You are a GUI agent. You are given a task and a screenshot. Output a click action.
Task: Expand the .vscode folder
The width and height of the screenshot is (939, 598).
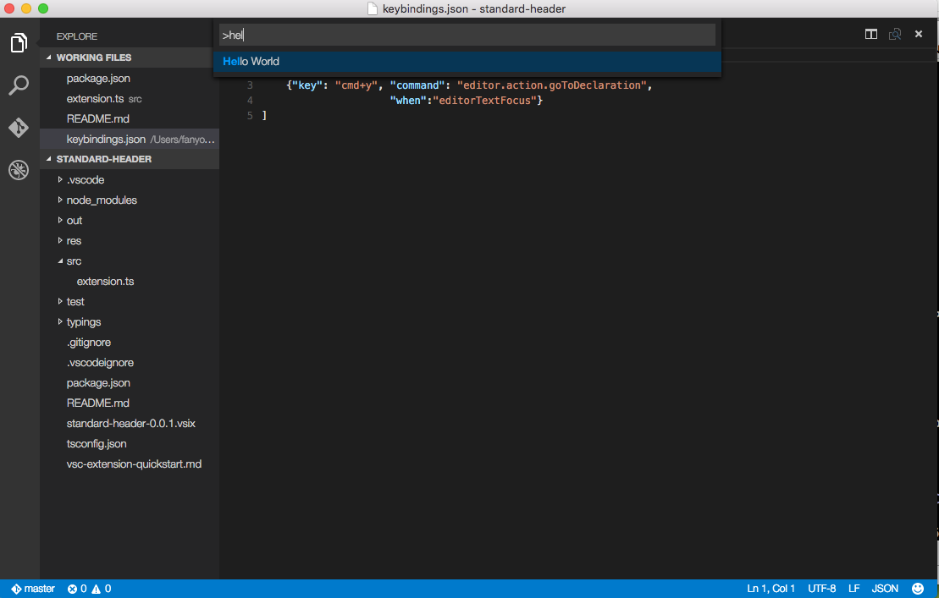click(x=60, y=179)
